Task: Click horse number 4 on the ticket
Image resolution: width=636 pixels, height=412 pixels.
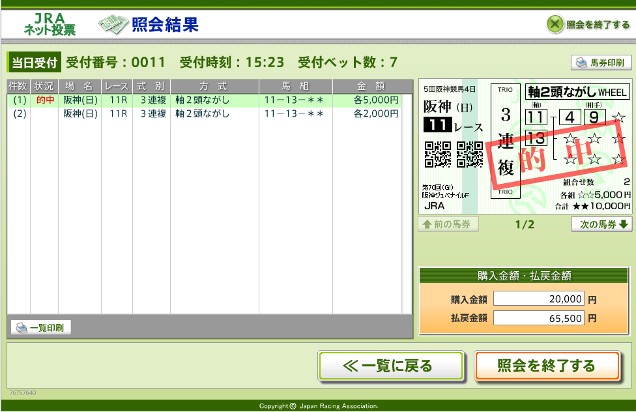Action: 570,117
